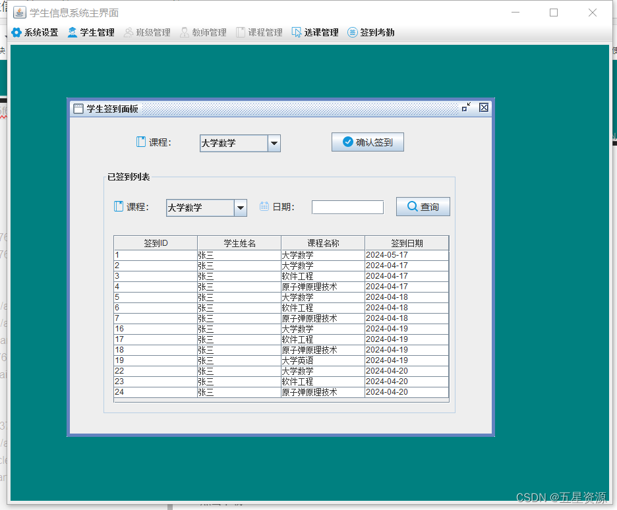
Task: Expand the 已签到列表 course dropdown showing 大学数学
Action: (239, 207)
